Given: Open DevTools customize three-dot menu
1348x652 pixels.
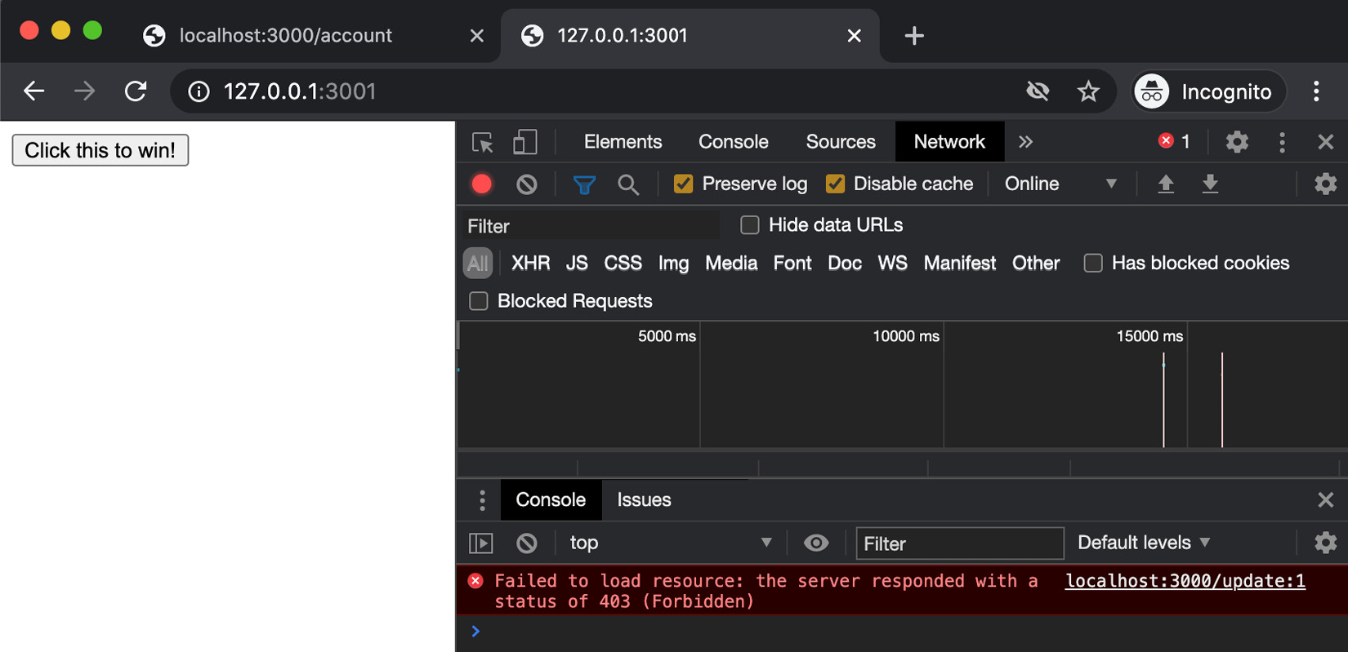Looking at the screenshot, I should pos(1282,142).
